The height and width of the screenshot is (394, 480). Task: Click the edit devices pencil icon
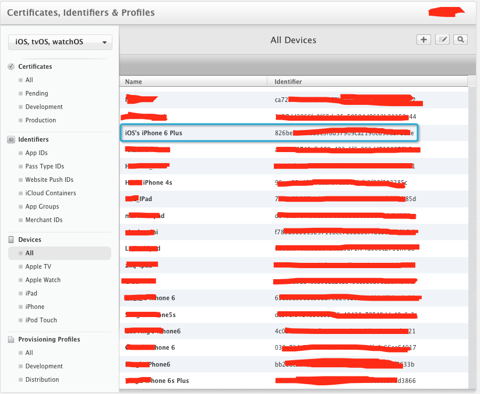point(442,40)
